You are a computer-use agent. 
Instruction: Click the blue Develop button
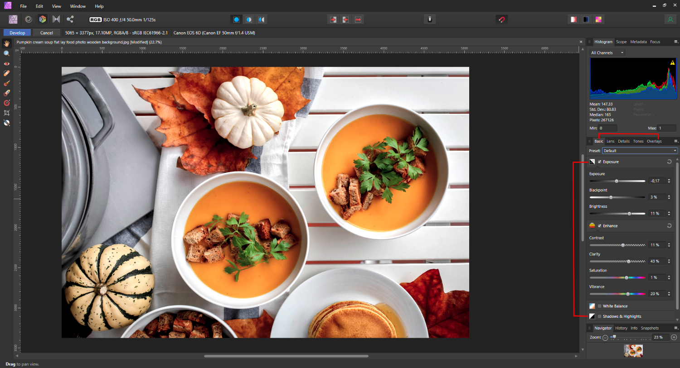click(x=17, y=33)
